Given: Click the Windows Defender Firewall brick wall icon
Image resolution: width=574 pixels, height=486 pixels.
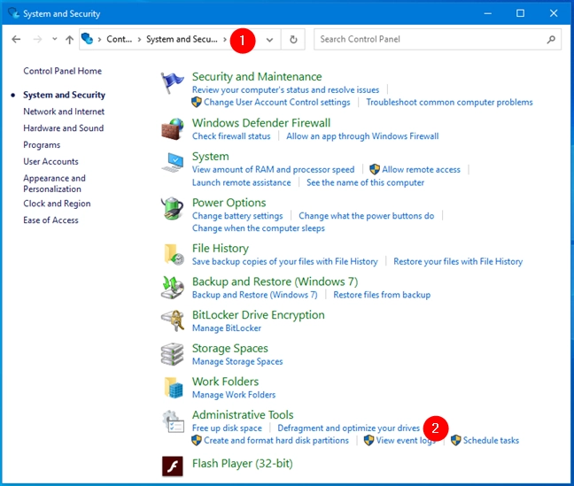Looking at the screenshot, I should 173,129.
